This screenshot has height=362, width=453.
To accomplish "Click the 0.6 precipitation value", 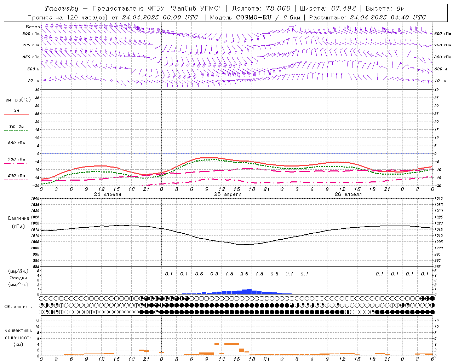I will [x=199, y=274].
